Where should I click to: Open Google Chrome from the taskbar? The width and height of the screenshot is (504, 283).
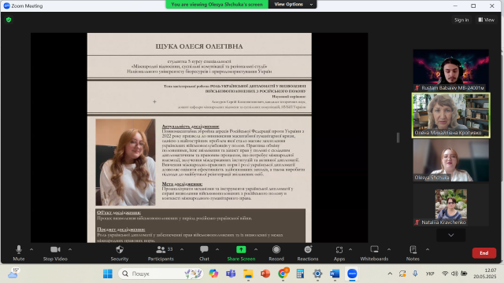coord(283,274)
